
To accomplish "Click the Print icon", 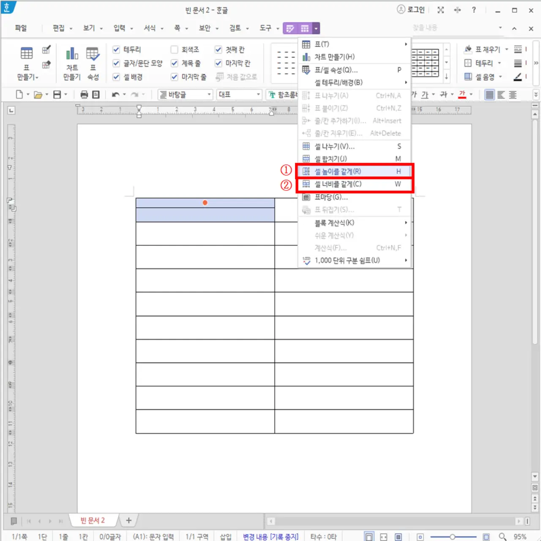I will pyautogui.click(x=84, y=95).
